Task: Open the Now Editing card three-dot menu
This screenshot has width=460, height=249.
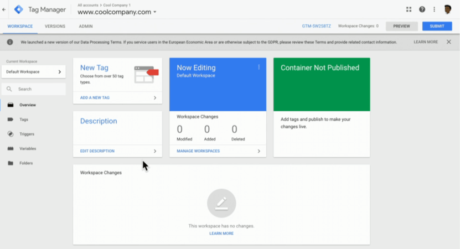Action: click(259, 67)
